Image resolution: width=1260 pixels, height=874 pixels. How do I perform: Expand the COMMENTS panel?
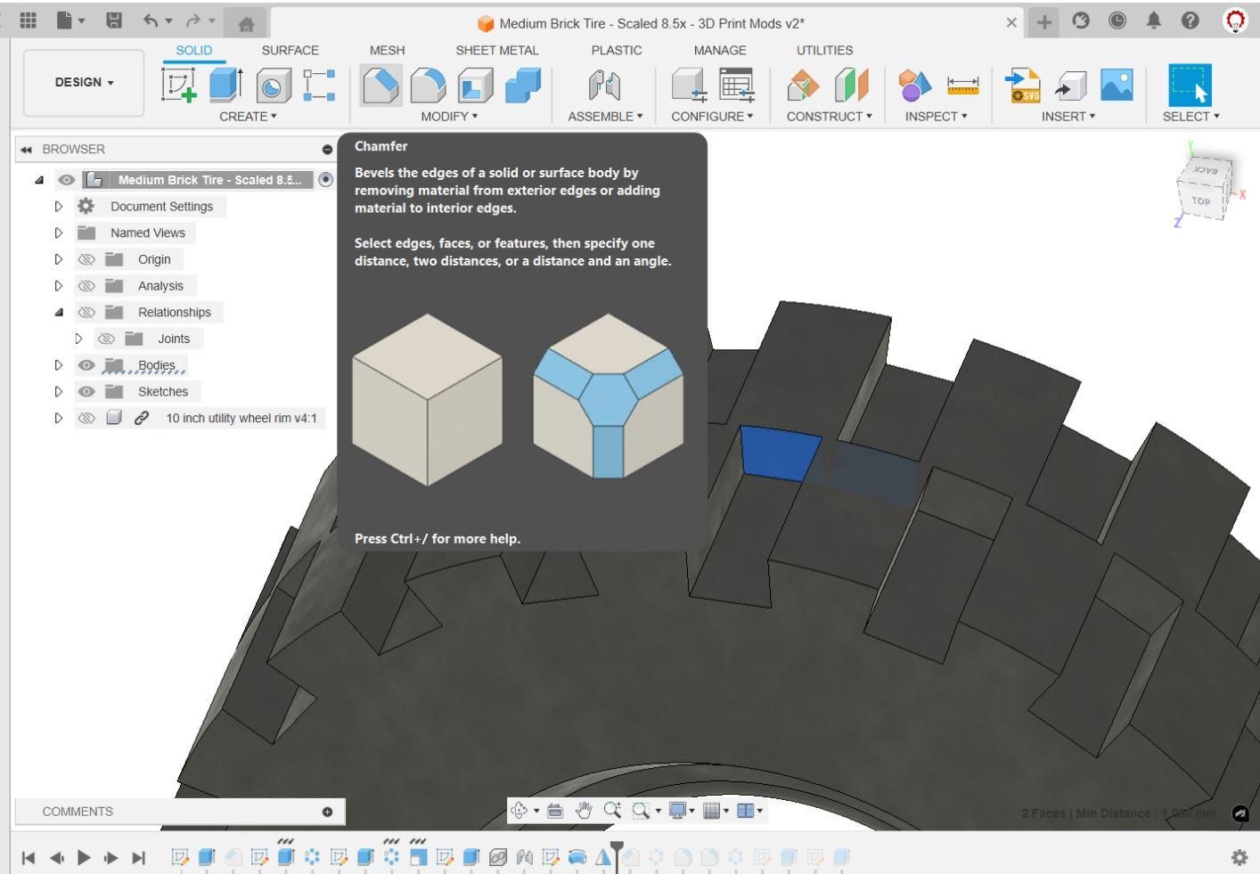[327, 812]
